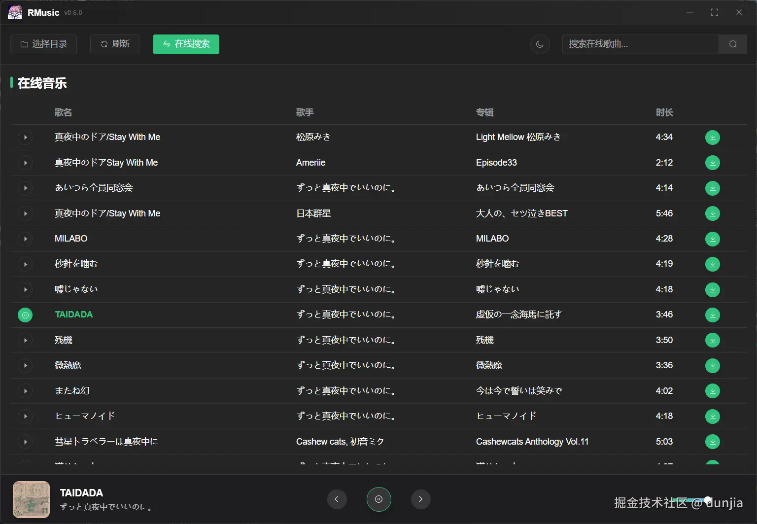Switch to the 在线音乐 section

pos(42,83)
